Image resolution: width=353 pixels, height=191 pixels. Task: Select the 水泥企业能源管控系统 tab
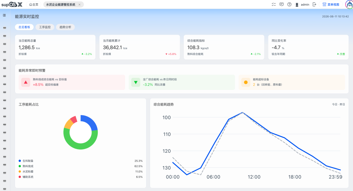pyautogui.click(x=61, y=5)
